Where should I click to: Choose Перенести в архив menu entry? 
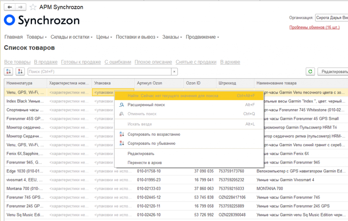[189, 163]
